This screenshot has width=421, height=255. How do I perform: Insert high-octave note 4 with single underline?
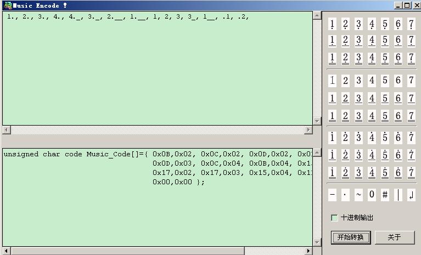pos(372,155)
